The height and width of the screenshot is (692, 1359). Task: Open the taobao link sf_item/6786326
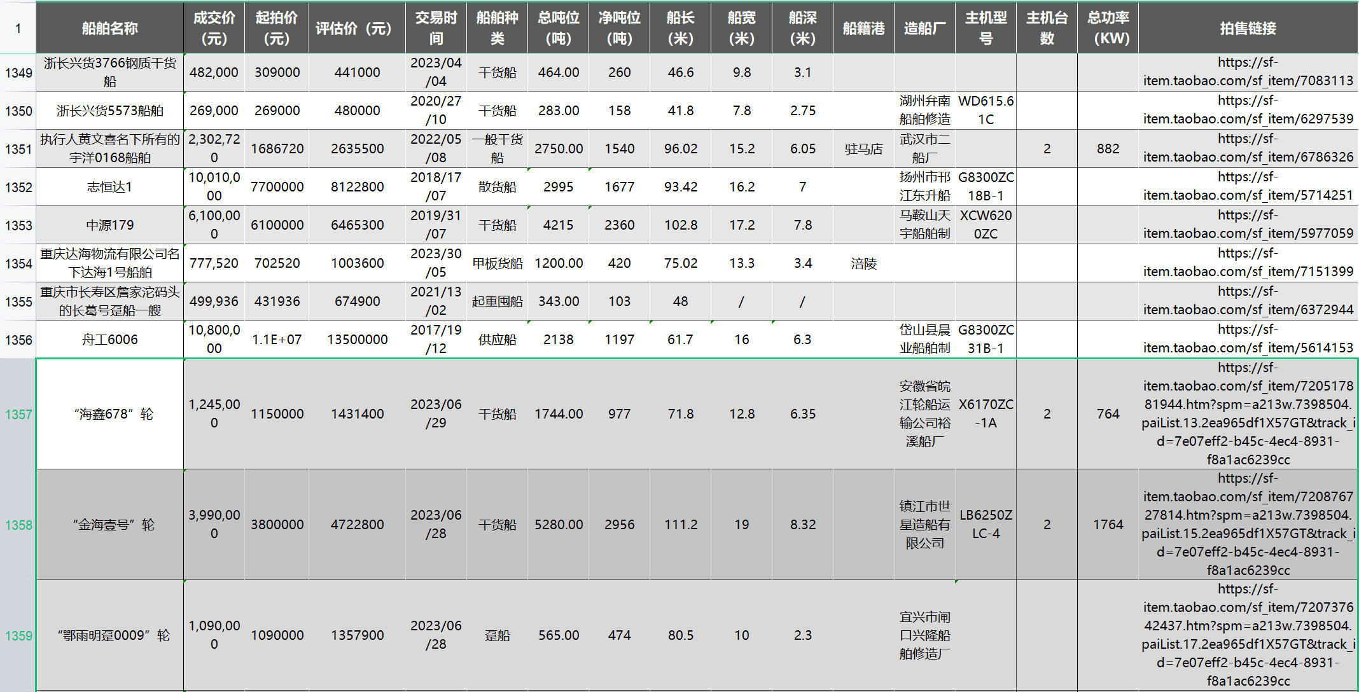pyautogui.click(x=1248, y=149)
